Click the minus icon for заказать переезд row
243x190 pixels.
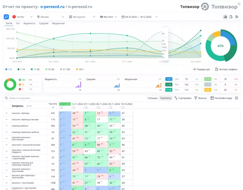click(x=7, y=113)
